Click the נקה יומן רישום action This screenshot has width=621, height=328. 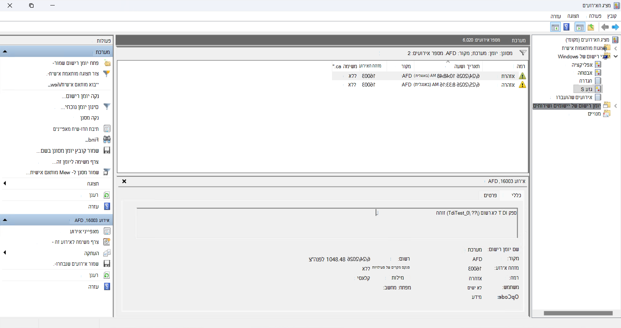81,96
